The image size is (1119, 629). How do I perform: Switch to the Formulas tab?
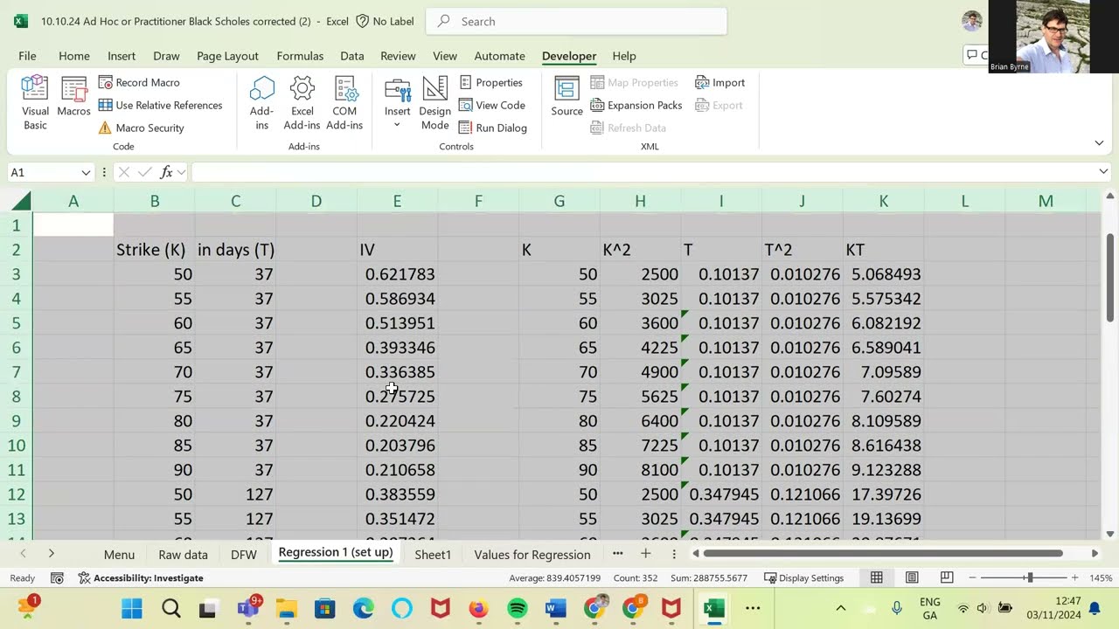[x=300, y=56]
